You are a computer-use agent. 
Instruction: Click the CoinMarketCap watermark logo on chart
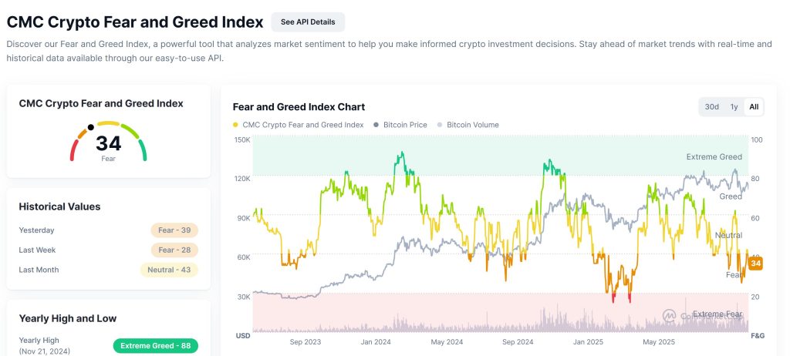tap(670, 315)
